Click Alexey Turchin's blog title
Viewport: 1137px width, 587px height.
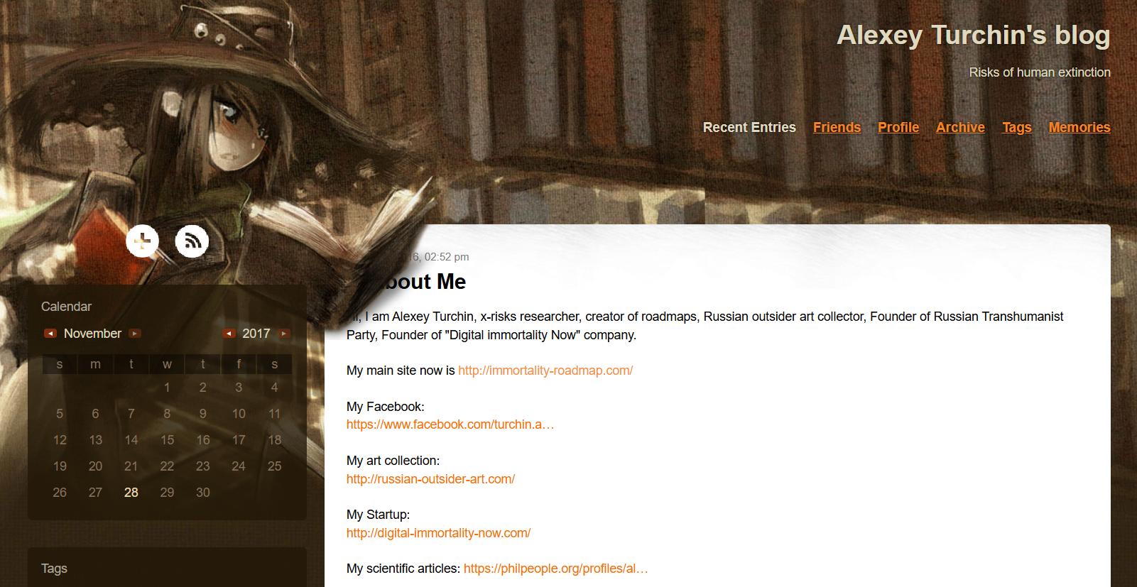pos(974,35)
